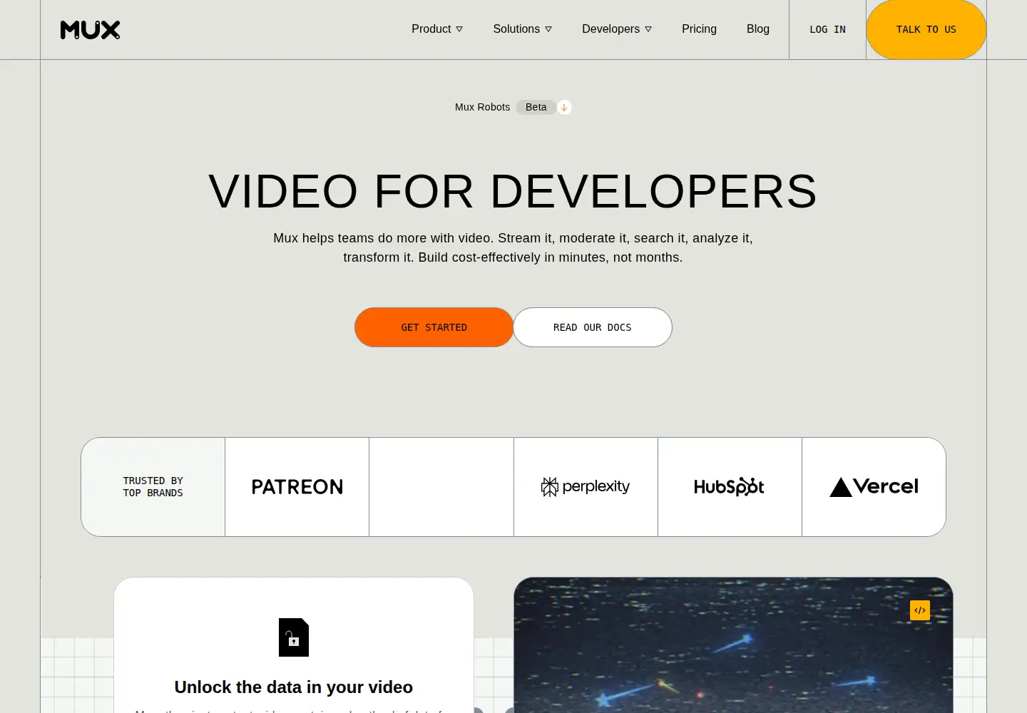The image size is (1027, 713).
Task: Click the starry video thumbnail
Action: click(x=733, y=645)
